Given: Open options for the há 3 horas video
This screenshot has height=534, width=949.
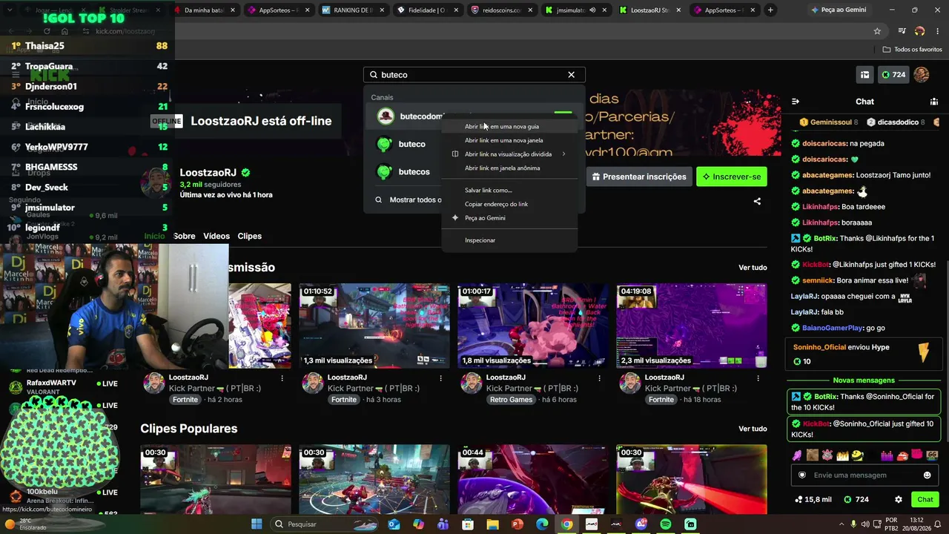Looking at the screenshot, I should click(x=440, y=378).
